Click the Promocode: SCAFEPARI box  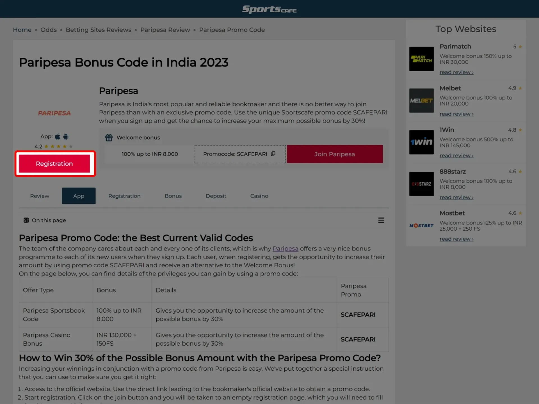point(240,154)
